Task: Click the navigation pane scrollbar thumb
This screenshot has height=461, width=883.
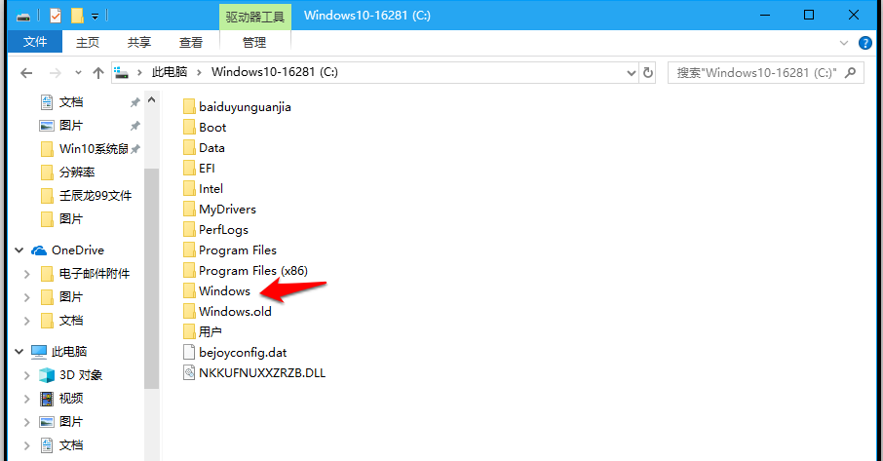Action: [151, 279]
